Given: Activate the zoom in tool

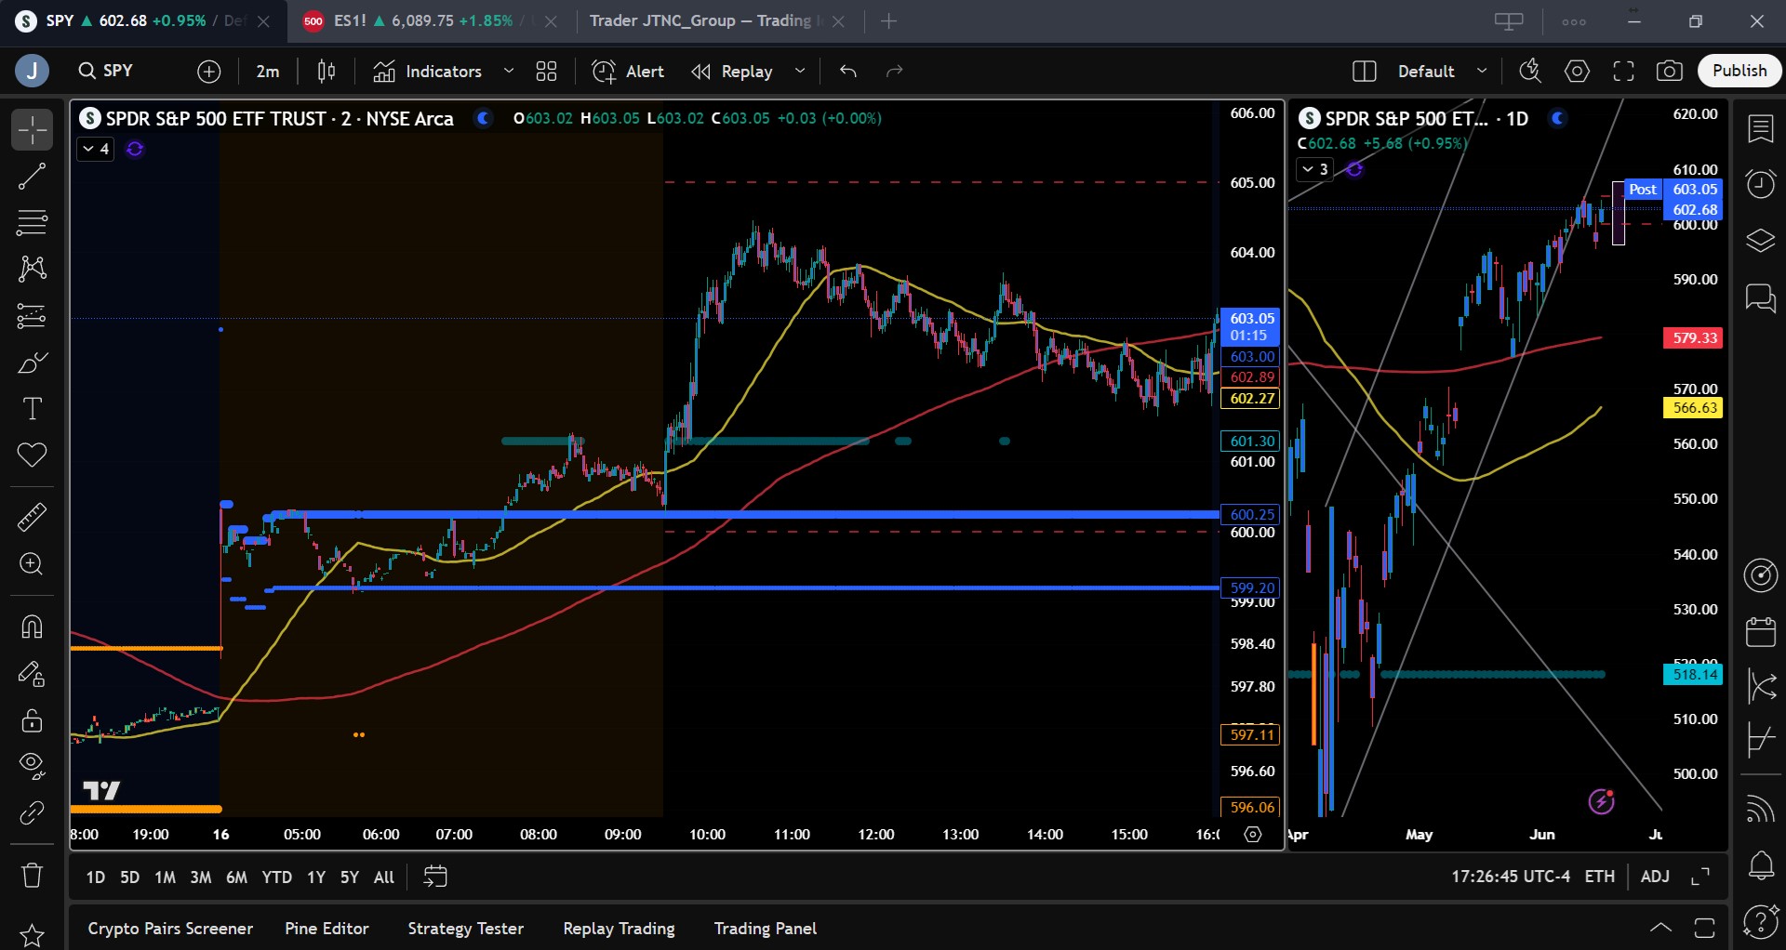Looking at the screenshot, I should 32,564.
